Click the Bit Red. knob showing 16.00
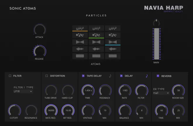The width and height of the screenshot is (193, 126). pos(68,111)
